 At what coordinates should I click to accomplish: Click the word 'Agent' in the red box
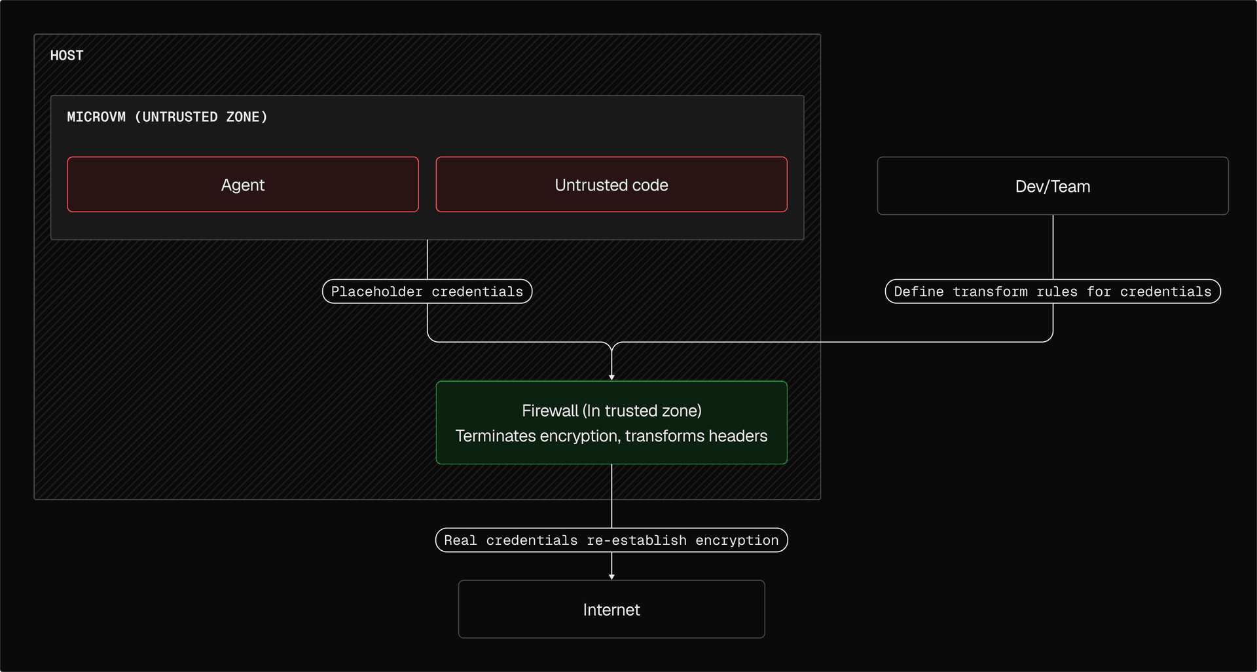coord(243,185)
